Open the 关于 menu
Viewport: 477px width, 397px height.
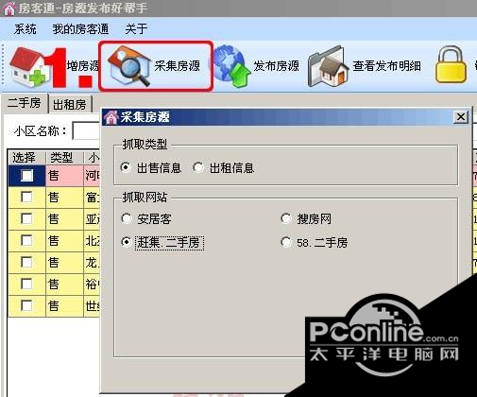(136, 29)
